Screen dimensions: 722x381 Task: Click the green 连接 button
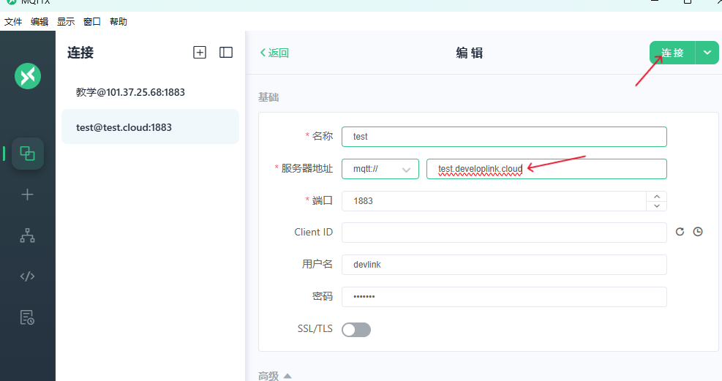click(x=672, y=53)
